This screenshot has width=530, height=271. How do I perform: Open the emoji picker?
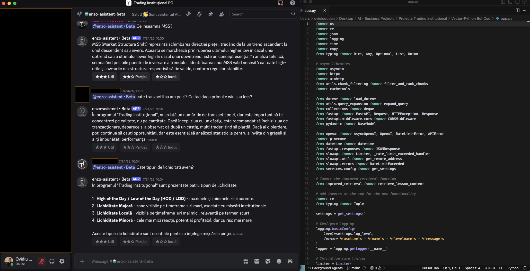coord(279,261)
